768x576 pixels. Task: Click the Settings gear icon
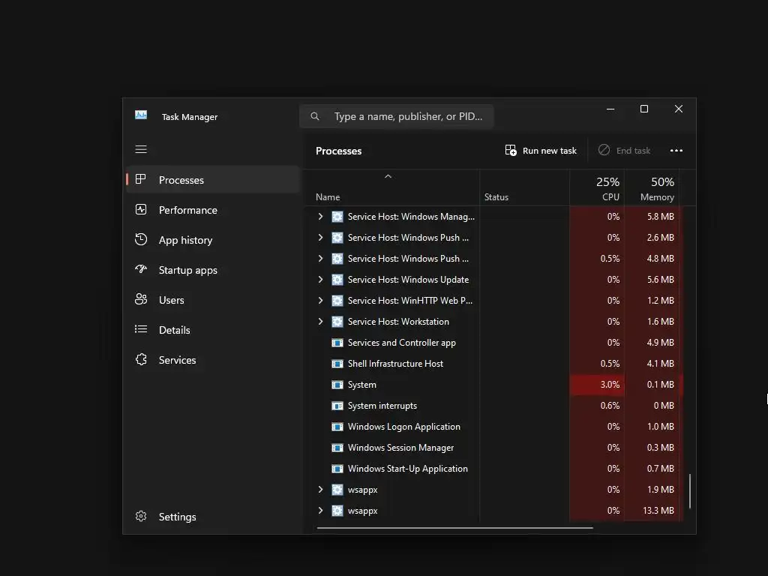coord(141,516)
